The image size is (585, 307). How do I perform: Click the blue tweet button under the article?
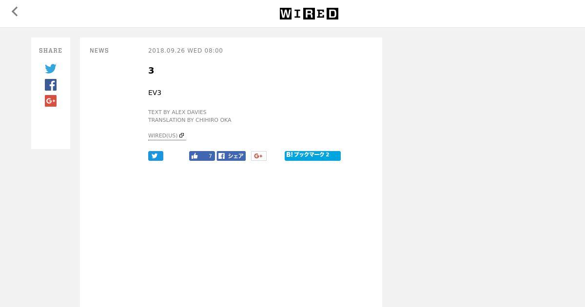[x=156, y=156]
